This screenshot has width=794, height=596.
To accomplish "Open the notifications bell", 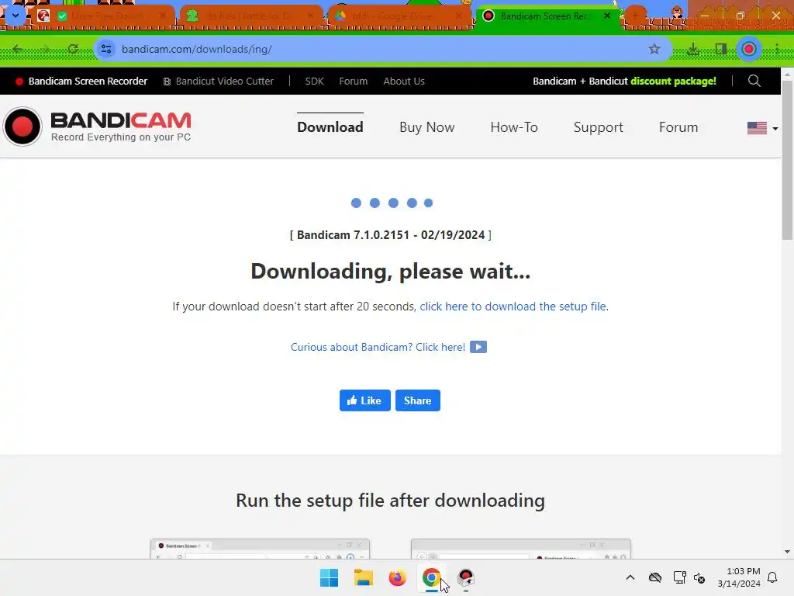I will pos(773,577).
